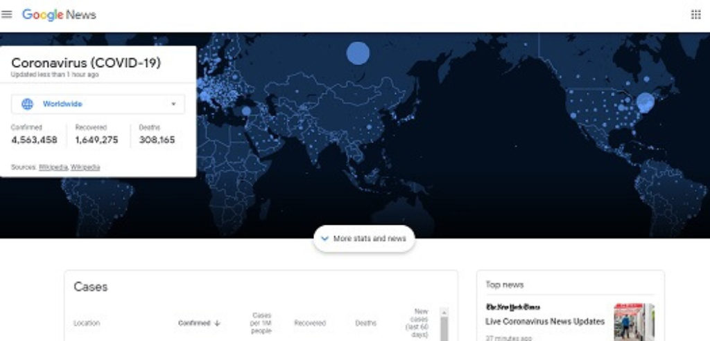Open the first Wikipedia source link

pos(53,167)
